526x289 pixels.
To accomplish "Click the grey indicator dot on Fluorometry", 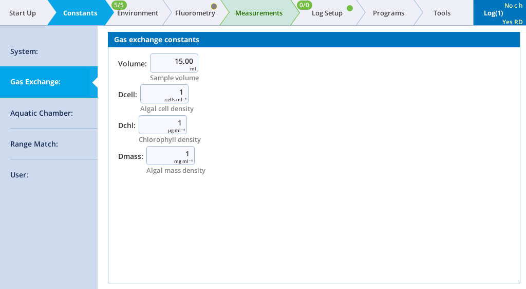I will pyautogui.click(x=214, y=7).
